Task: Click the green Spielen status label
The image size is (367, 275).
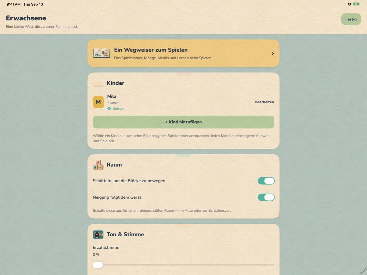Action: (x=119, y=109)
